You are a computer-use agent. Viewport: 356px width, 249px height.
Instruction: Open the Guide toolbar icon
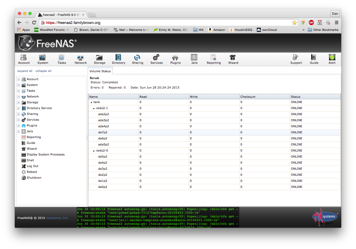(314, 59)
